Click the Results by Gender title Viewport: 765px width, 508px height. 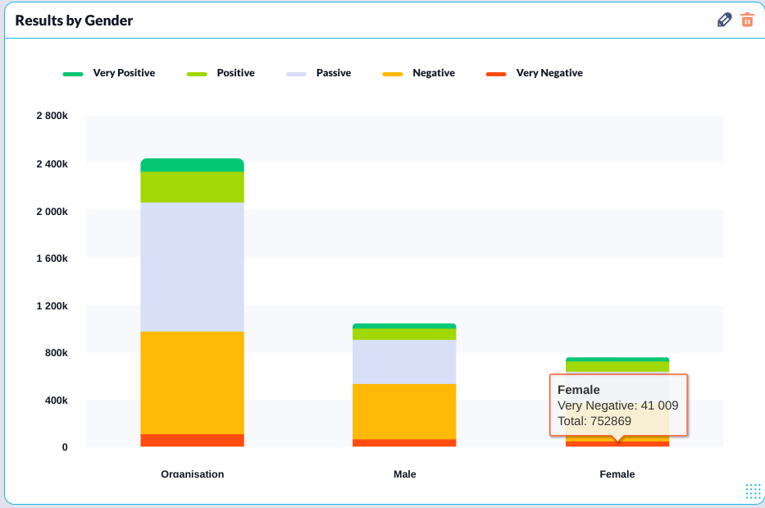(x=74, y=21)
